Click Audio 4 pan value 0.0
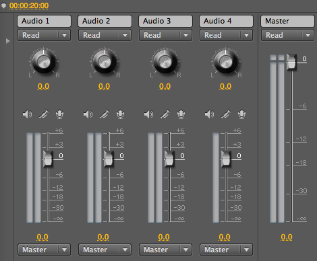The image size is (317, 261). [225, 86]
